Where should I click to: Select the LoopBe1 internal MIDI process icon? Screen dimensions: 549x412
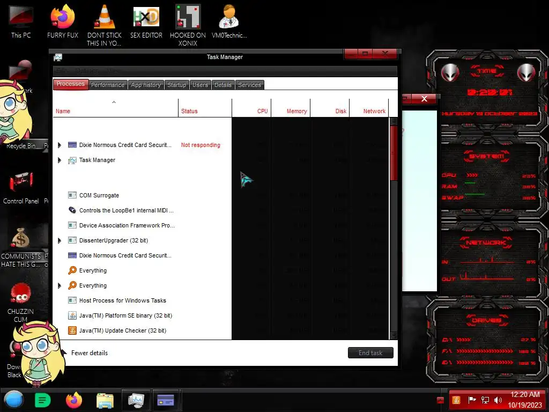72,210
